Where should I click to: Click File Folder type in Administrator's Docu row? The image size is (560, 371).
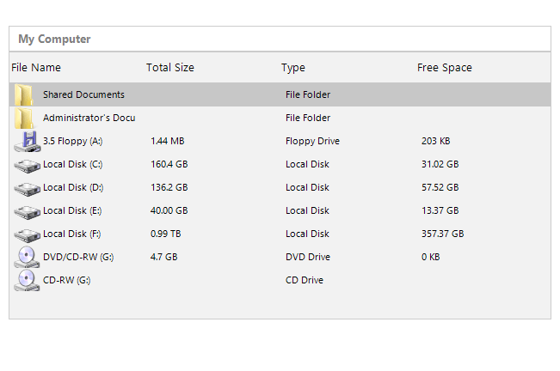pyautogui.click(x=308, y=118)
